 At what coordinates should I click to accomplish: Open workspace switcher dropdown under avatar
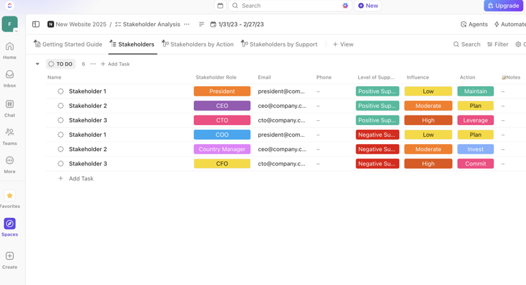16,31
